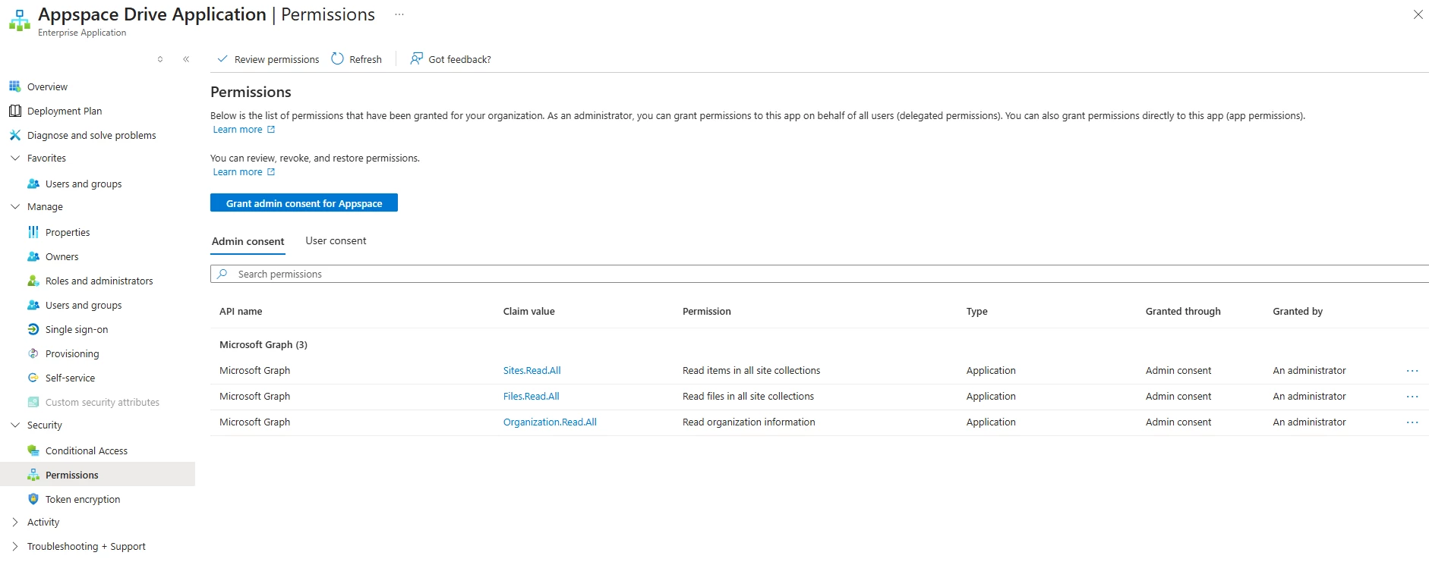Click the Refresh toolbar label
1429x565 pixels.
tap(365, 60)
